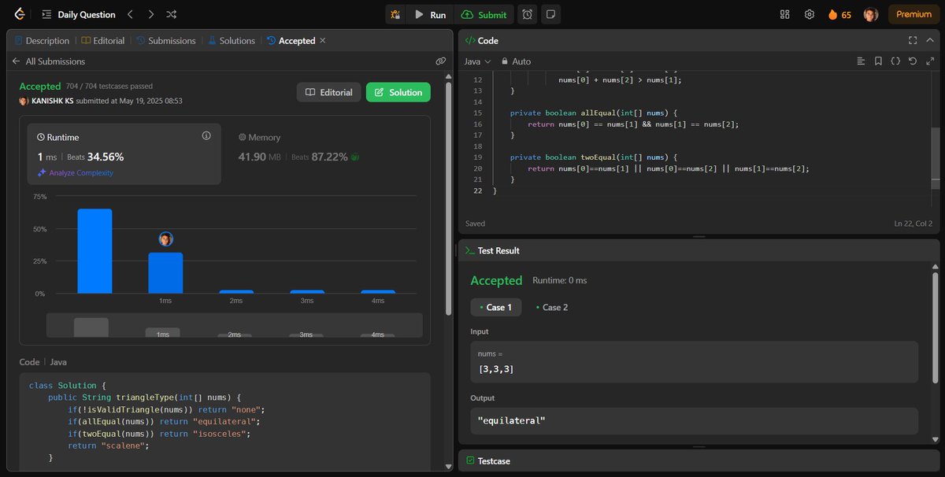
Task: Open Daily Question title link
Action: (87, 14)
